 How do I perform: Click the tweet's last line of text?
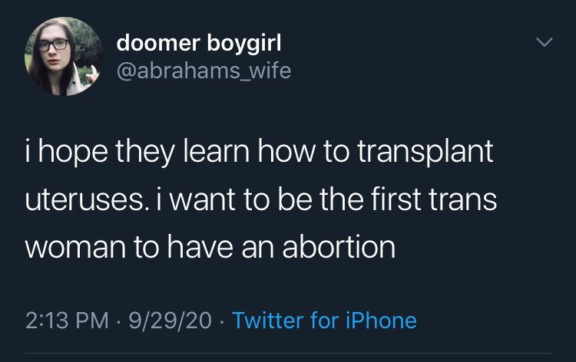point(210,247)
